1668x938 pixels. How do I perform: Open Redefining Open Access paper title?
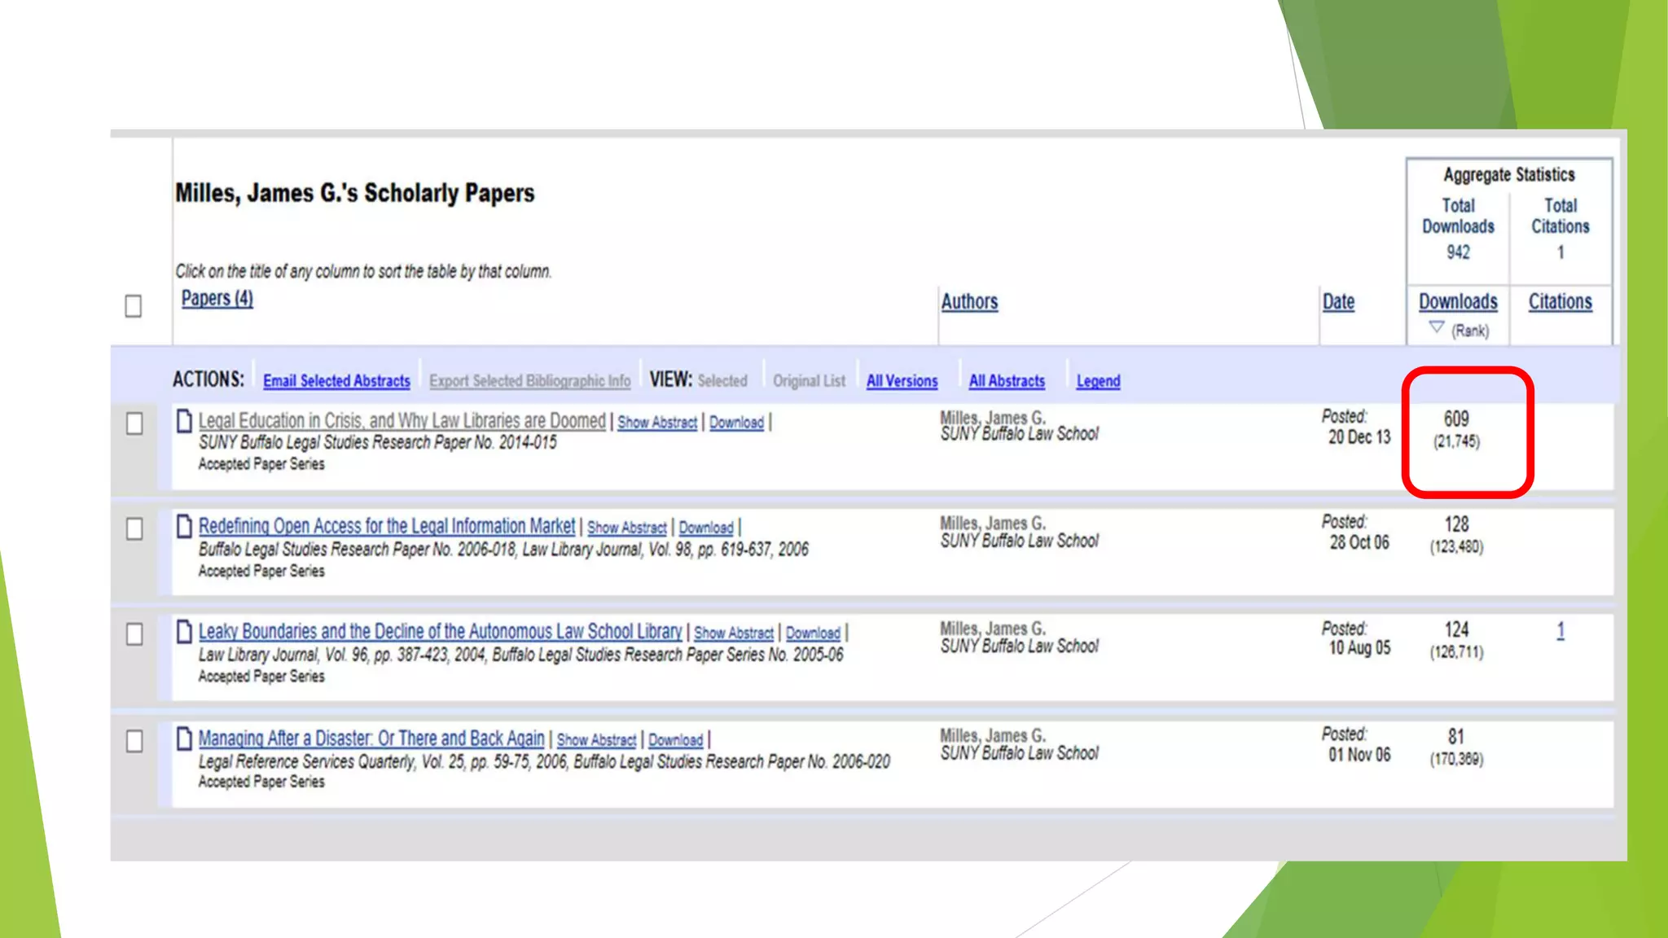tap(387, 527)
